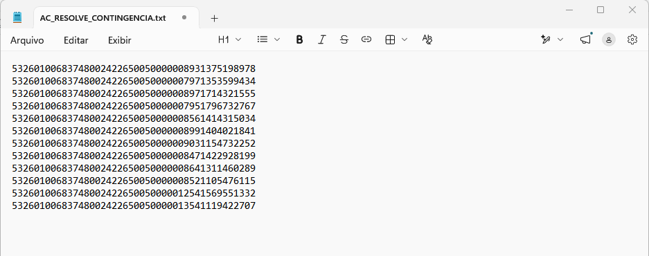649x256 pixels.
Task: Click the line ending in 422928199
Action: 134,156
